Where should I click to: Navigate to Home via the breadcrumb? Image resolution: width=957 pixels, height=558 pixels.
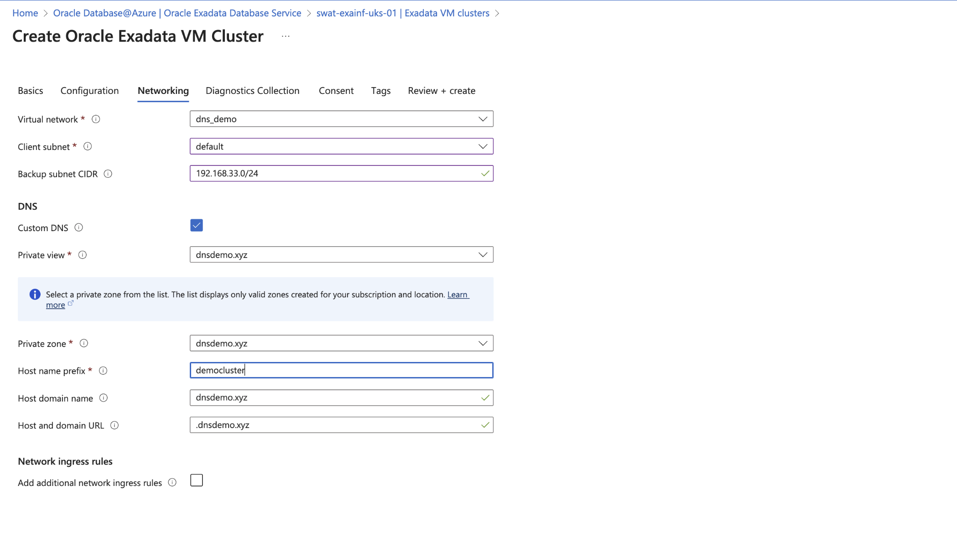(25, 13)
